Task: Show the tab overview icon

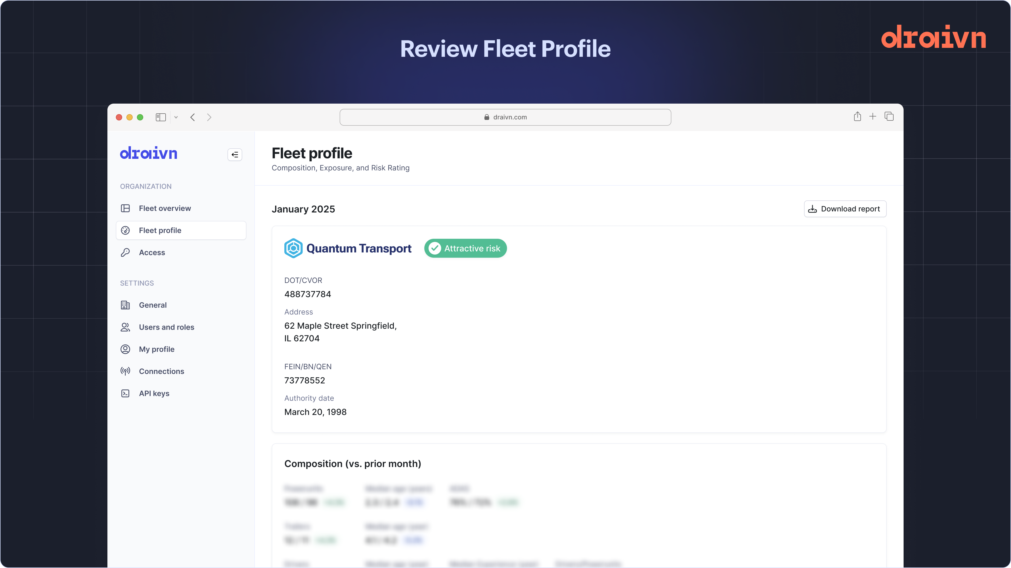Action: [889, 116]
